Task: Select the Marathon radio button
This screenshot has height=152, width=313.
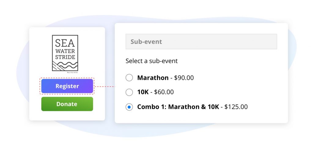Action: coord(129,78)
